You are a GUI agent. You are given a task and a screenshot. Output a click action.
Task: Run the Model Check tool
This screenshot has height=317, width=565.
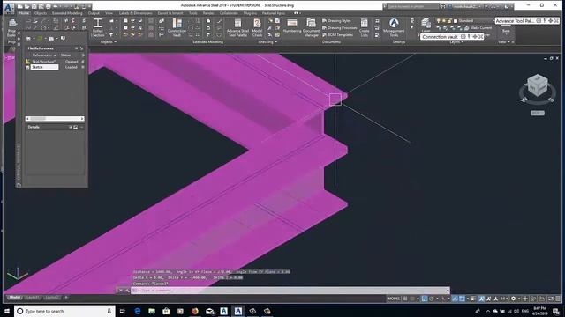tap(257, 27)
